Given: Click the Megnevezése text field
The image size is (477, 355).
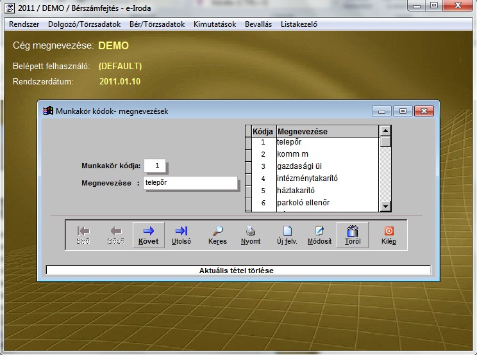Looking at the screenshot, I should pos(190,183).
